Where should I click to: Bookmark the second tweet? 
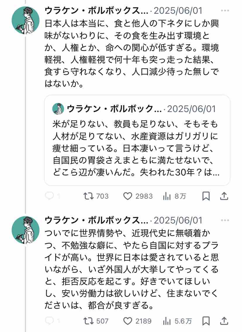[x=206, y=321]
